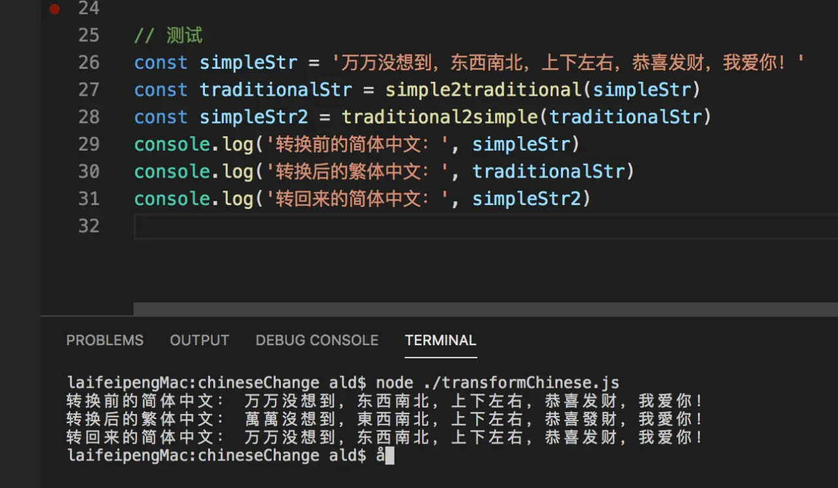Click the 'node ./transformChinese.js' terminal command
This screenshot has width=838, height=488.
tap(498, 383)
